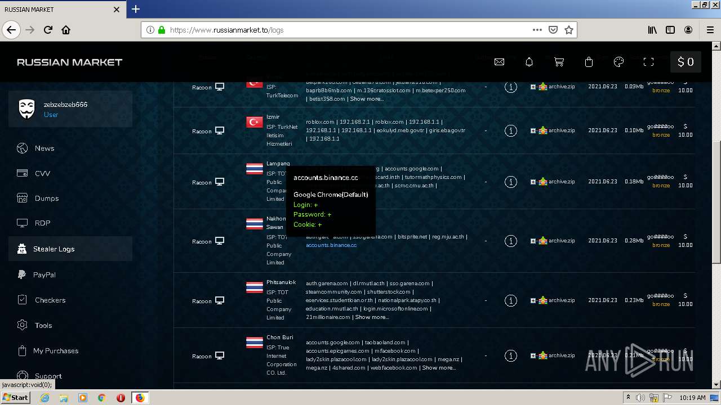Expand archive.zip tree in Chon Buri row
721x405 pixels.
click(533, 355)
